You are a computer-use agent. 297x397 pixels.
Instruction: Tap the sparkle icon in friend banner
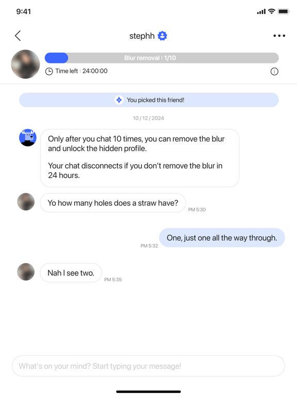pyautogui.click(x=119, y=100)
